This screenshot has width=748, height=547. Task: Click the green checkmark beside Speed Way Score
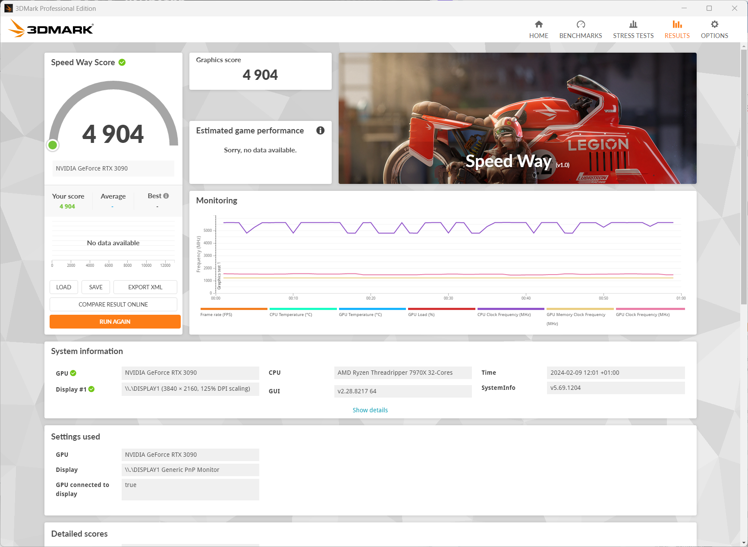[122, 62]
